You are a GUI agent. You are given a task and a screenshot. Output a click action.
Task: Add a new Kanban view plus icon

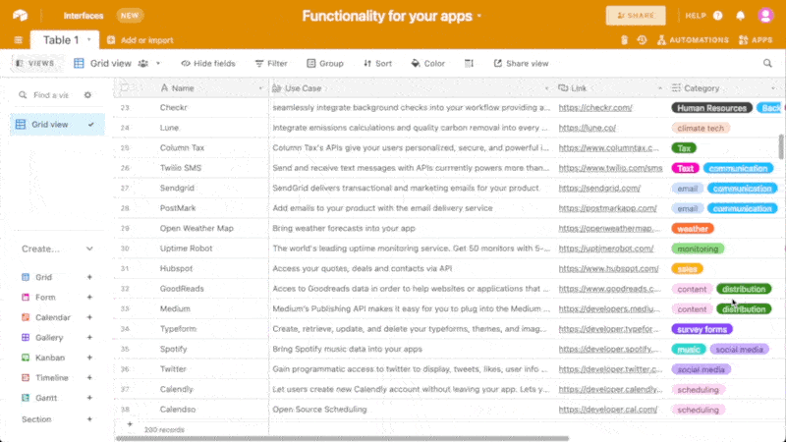click(x=89, y=358)
